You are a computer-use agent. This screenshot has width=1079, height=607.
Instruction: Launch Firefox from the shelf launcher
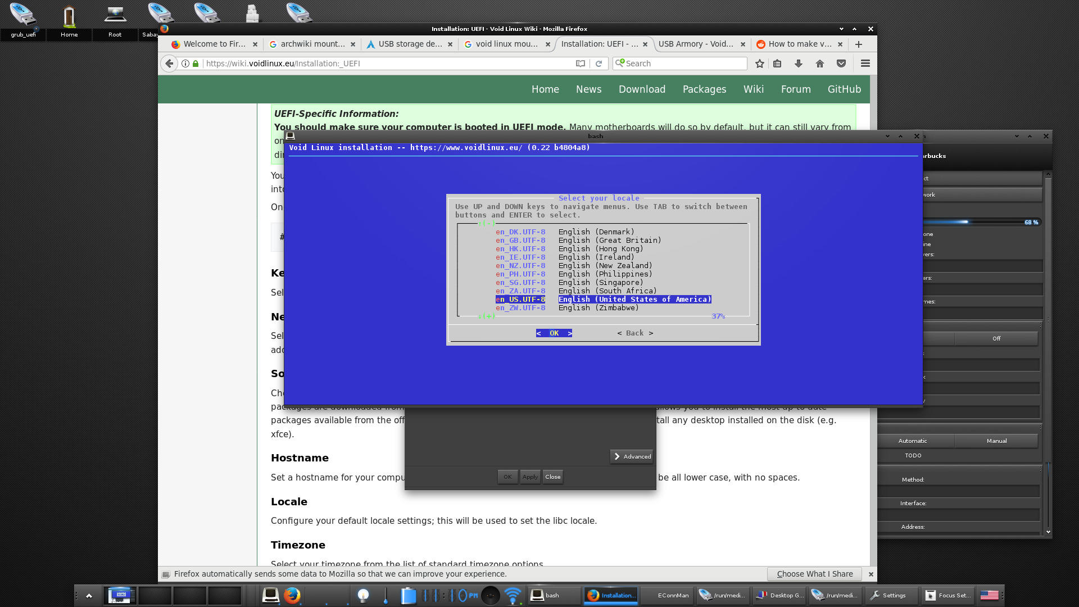click(x=292, y=595)
